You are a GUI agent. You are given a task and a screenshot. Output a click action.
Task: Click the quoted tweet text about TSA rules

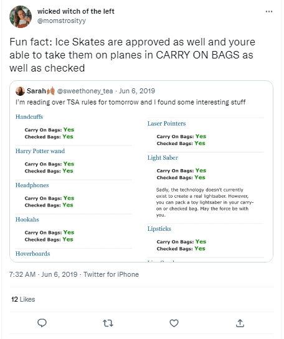point(131,102)
